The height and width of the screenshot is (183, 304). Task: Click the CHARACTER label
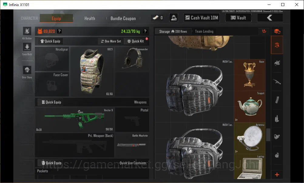tap(29, 18)
